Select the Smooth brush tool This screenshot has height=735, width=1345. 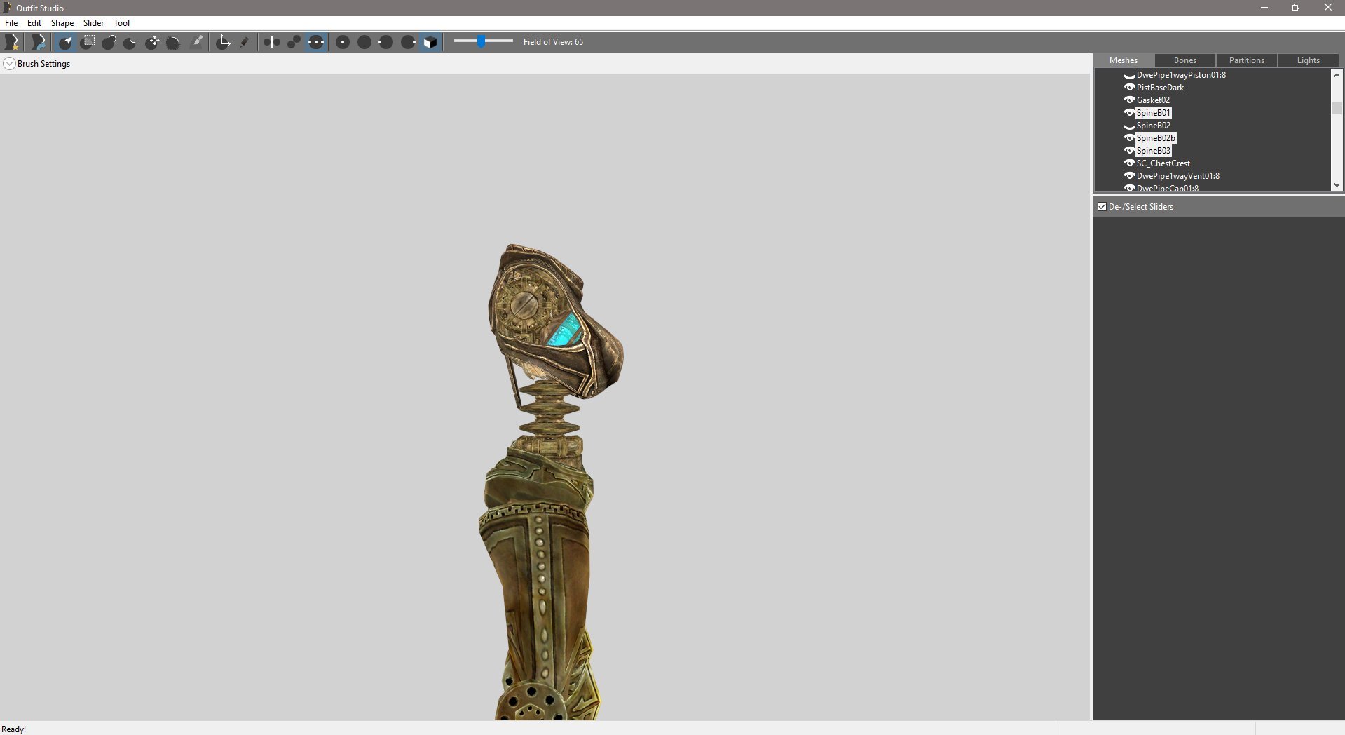click(174, 42)
